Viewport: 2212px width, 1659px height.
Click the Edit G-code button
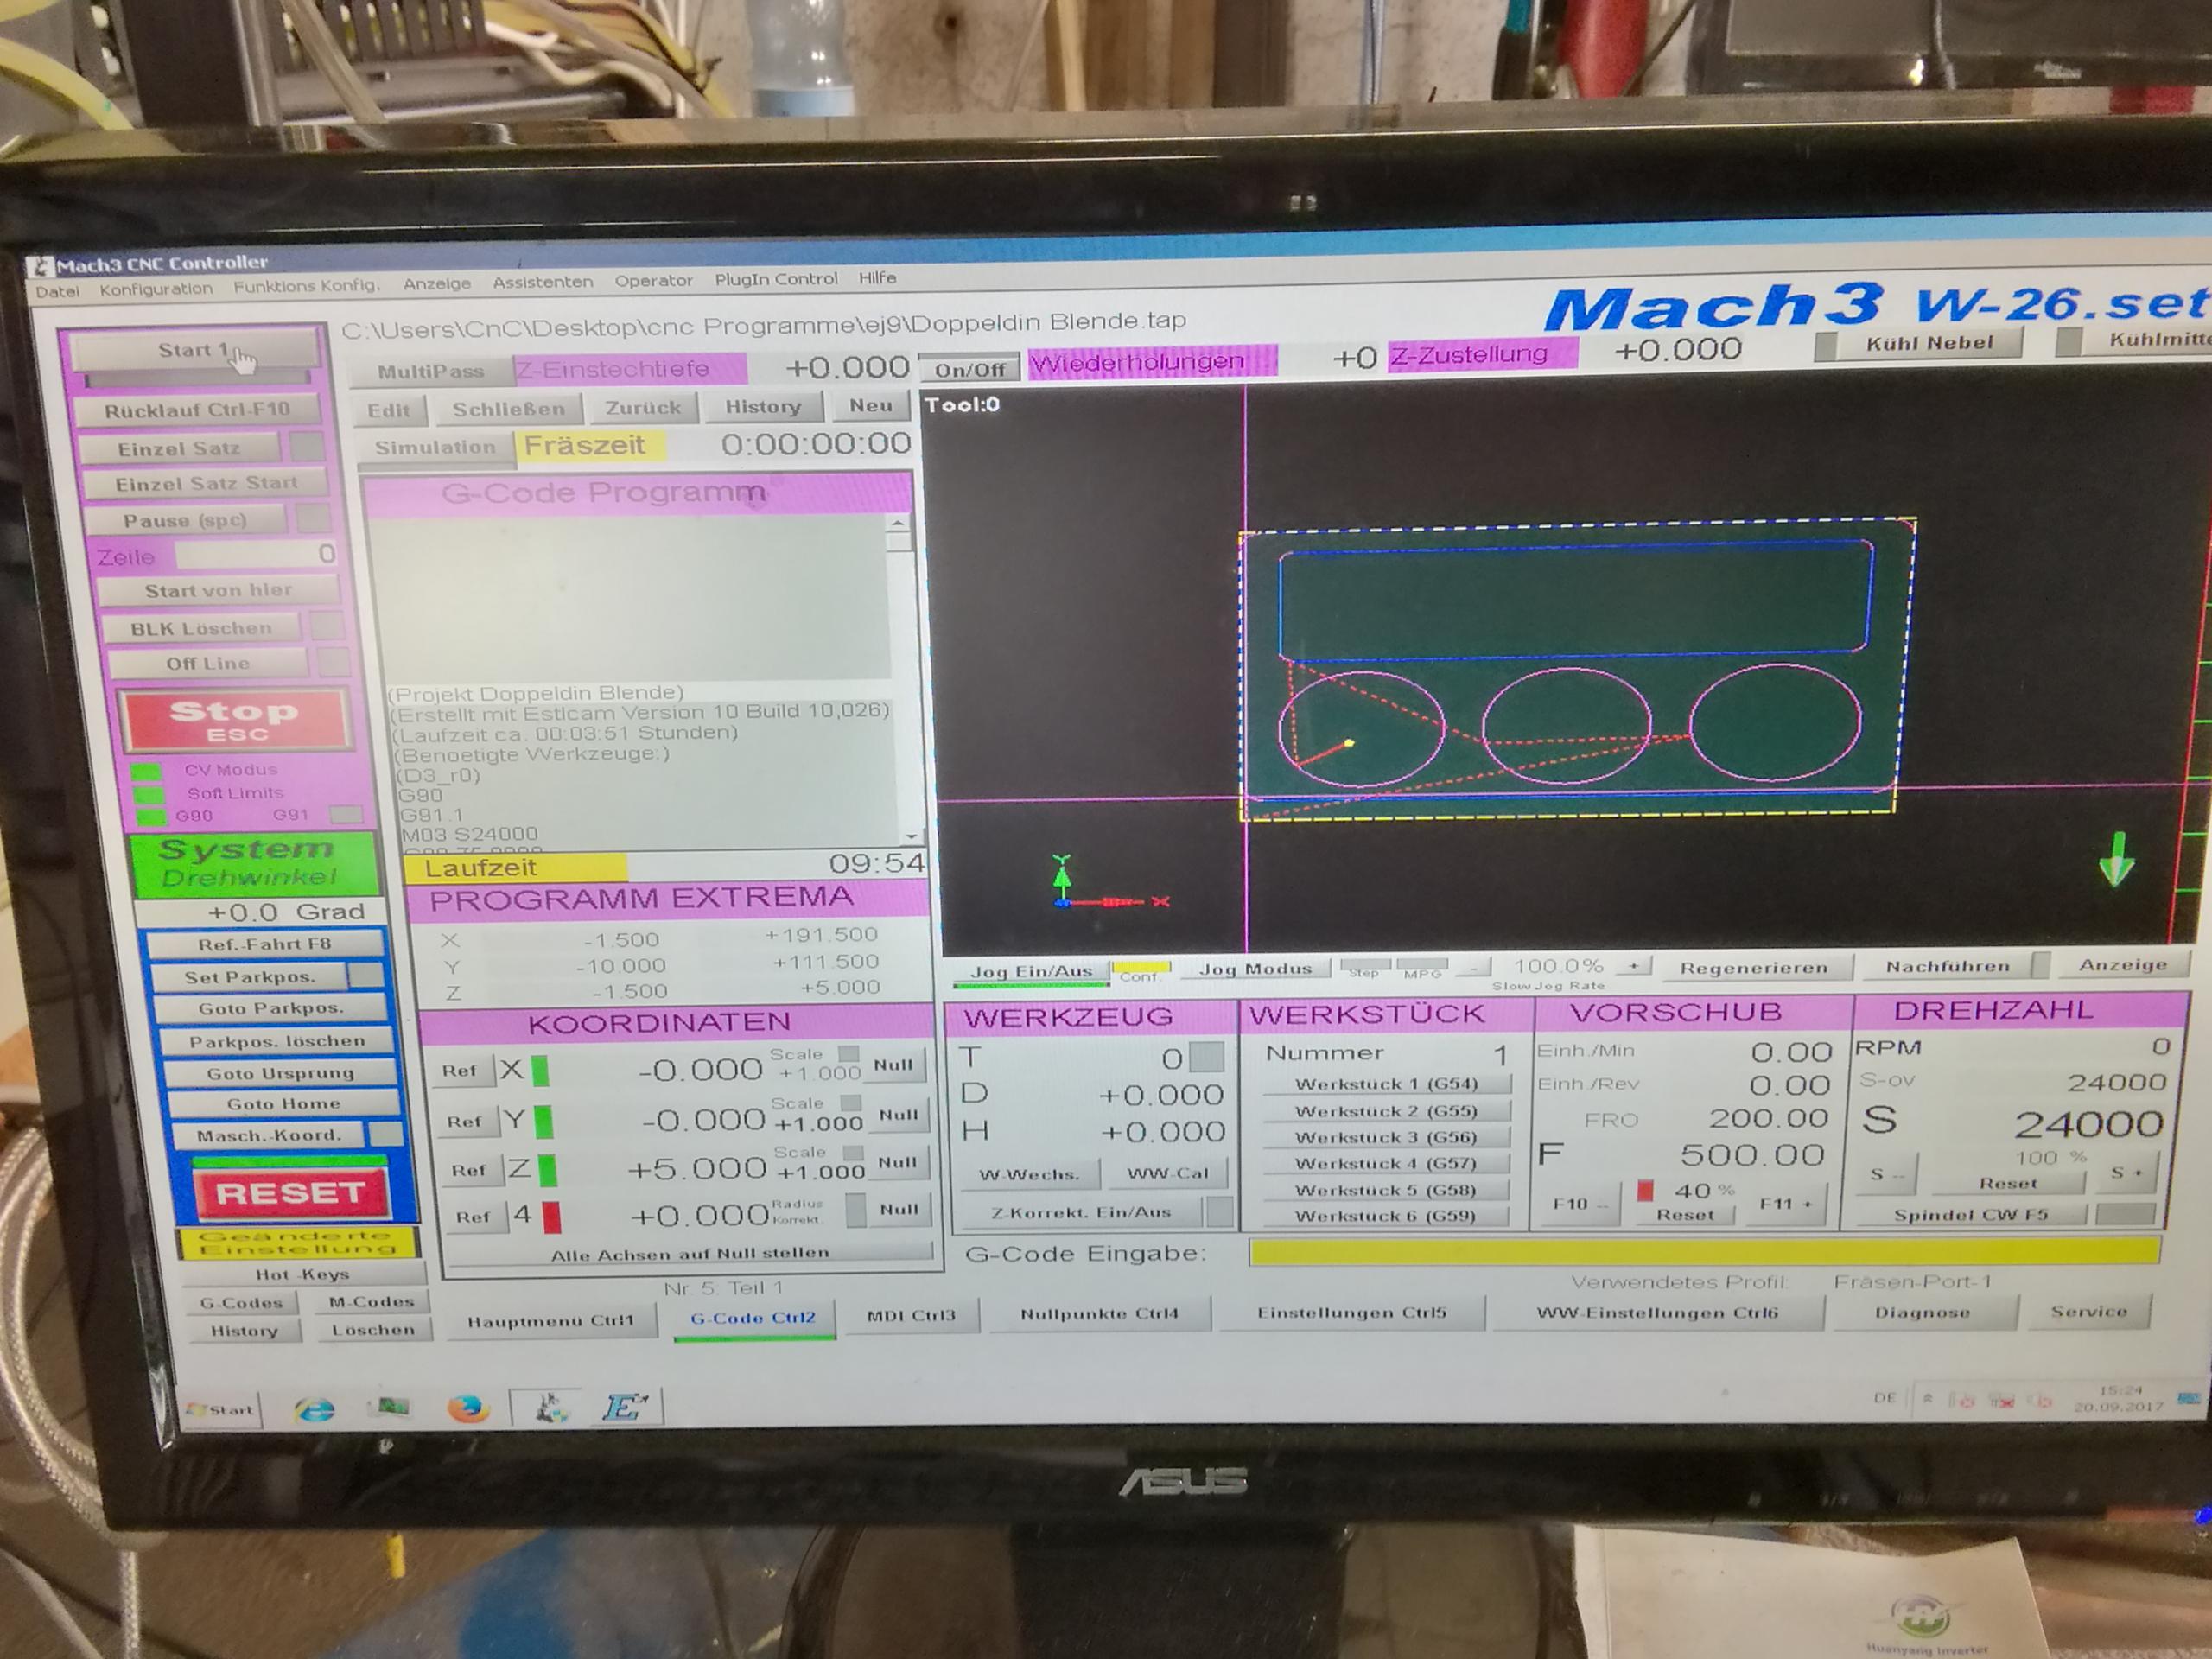click(x=388, y=410)
